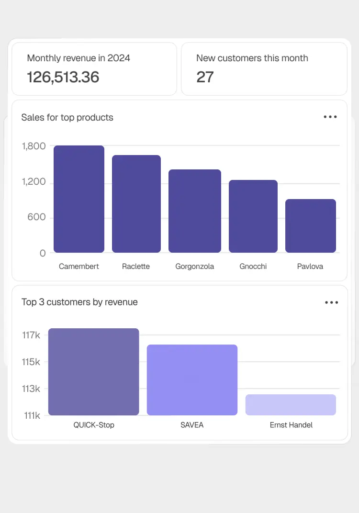Select the Gnocchi sales bar
The image size is (359, 513).
[253, 216]
